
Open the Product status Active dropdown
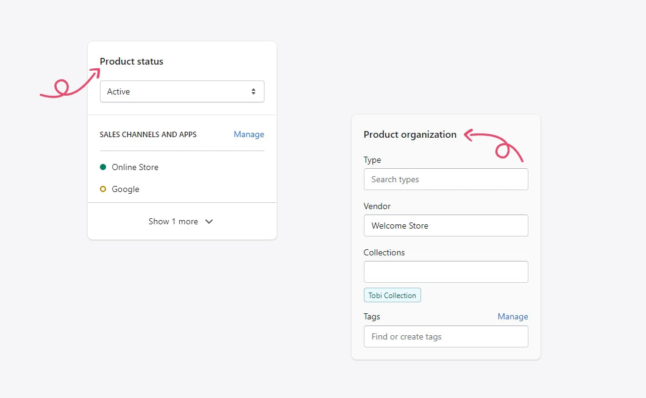pos(182,91)
